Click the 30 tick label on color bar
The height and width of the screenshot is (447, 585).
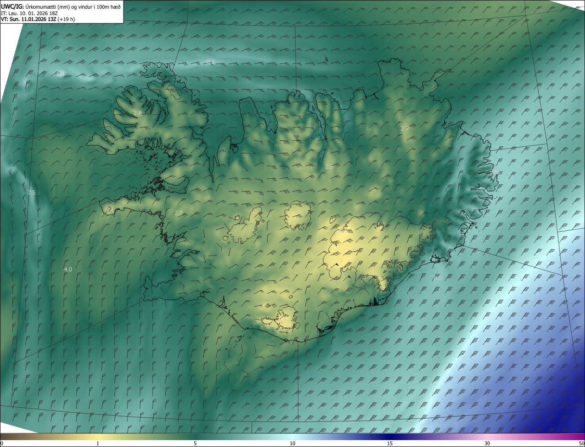[487, 444]
